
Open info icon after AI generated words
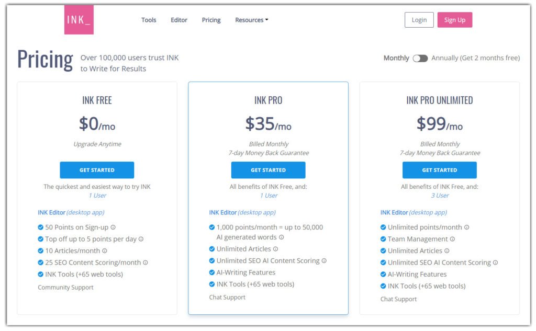(281, 237)
